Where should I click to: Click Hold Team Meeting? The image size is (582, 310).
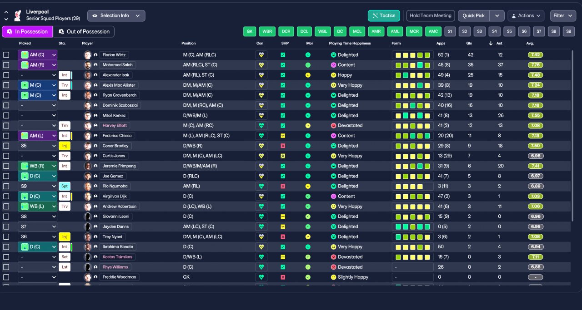(x=431, y=15)
